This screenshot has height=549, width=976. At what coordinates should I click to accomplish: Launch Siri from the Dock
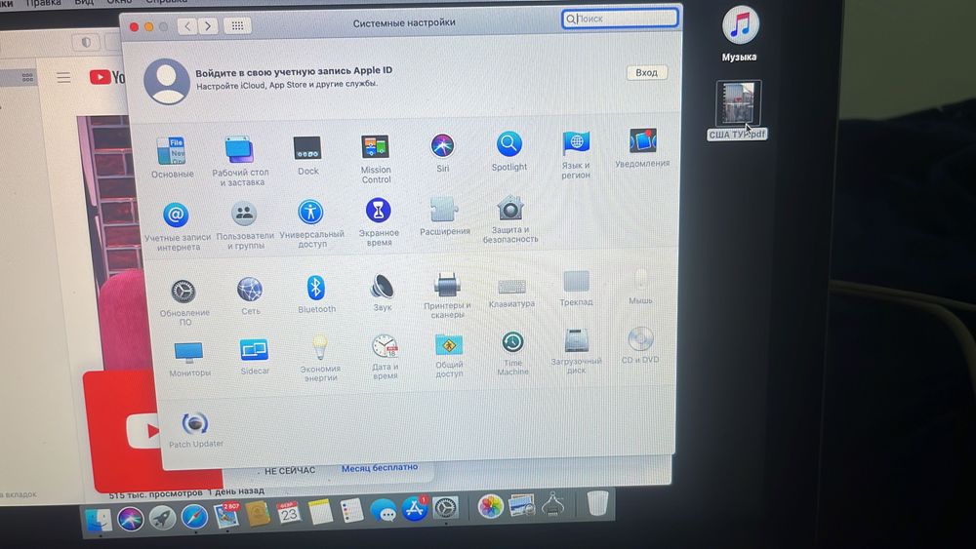pos(130,519)
